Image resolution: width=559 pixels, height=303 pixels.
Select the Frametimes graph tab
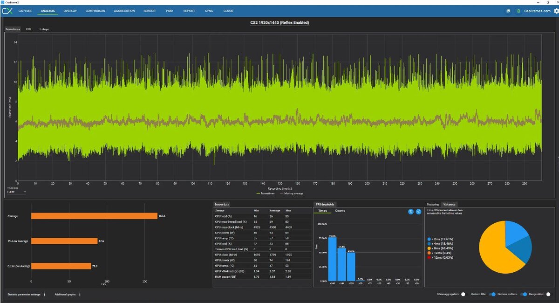tap(13, 29)
